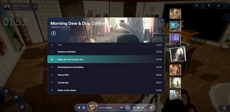Screen dimensions: 230x112
Task: Select the computer desk girl thumbnail
Action: [175, 26]
